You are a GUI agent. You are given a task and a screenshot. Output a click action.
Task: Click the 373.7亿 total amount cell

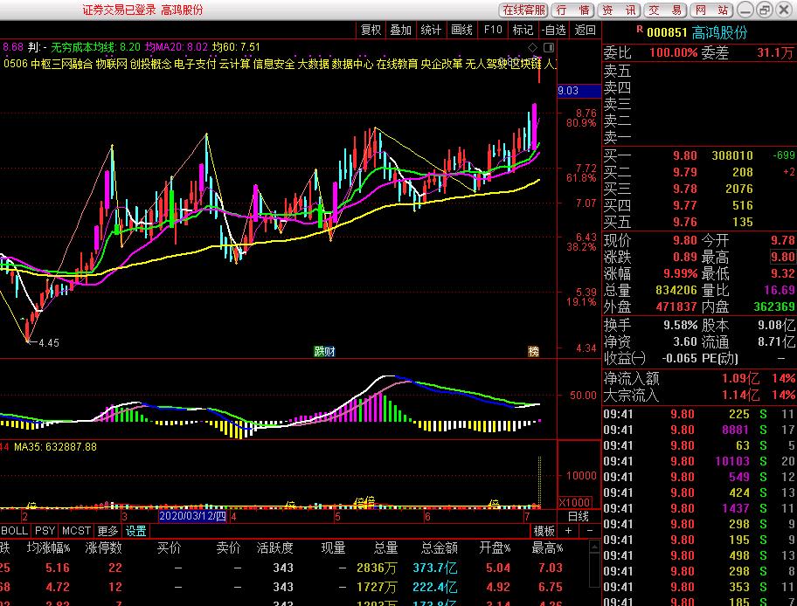click(434, 568)
